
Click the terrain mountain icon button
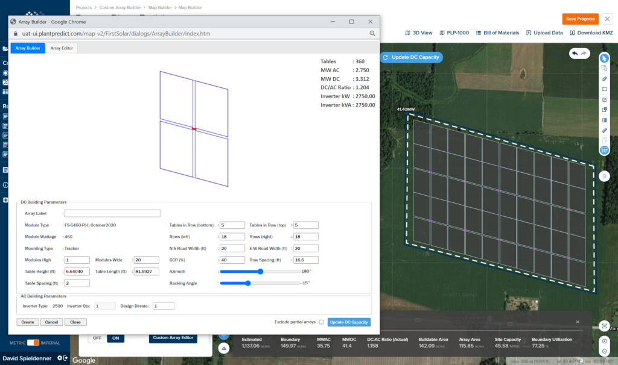click(223, 348)
